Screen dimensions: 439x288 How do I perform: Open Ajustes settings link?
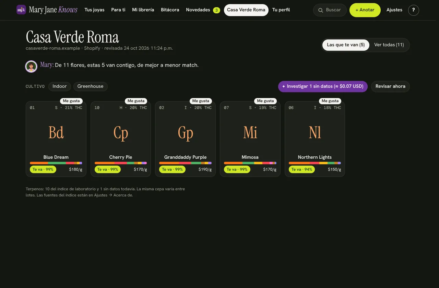(394, 10)
